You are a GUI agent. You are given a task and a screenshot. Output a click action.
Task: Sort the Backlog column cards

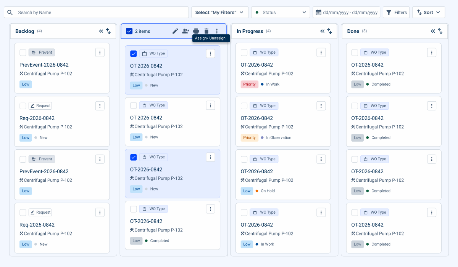point(108,31)
